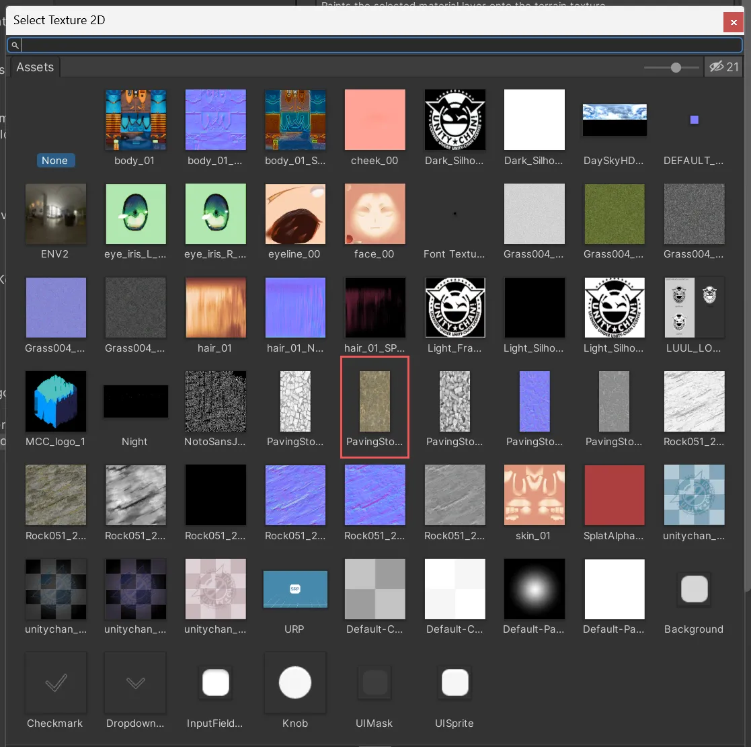Pick the Night texture
The image size is (751, 747).
point(136,401)
